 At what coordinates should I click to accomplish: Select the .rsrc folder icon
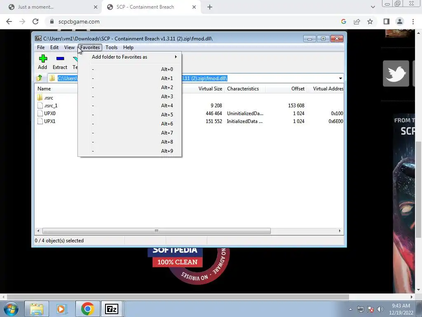[40, 97]
